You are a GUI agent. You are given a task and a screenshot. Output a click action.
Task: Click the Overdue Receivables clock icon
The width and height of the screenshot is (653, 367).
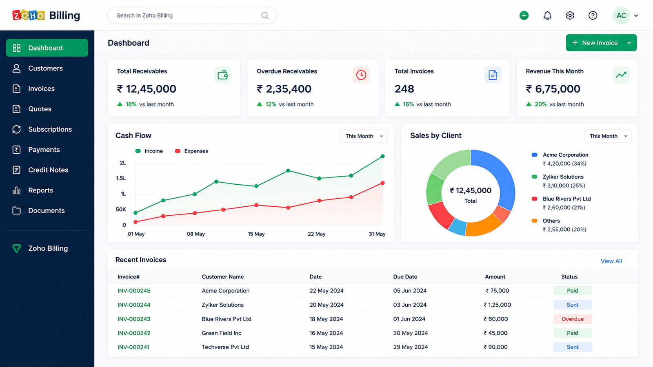(361, 75)
